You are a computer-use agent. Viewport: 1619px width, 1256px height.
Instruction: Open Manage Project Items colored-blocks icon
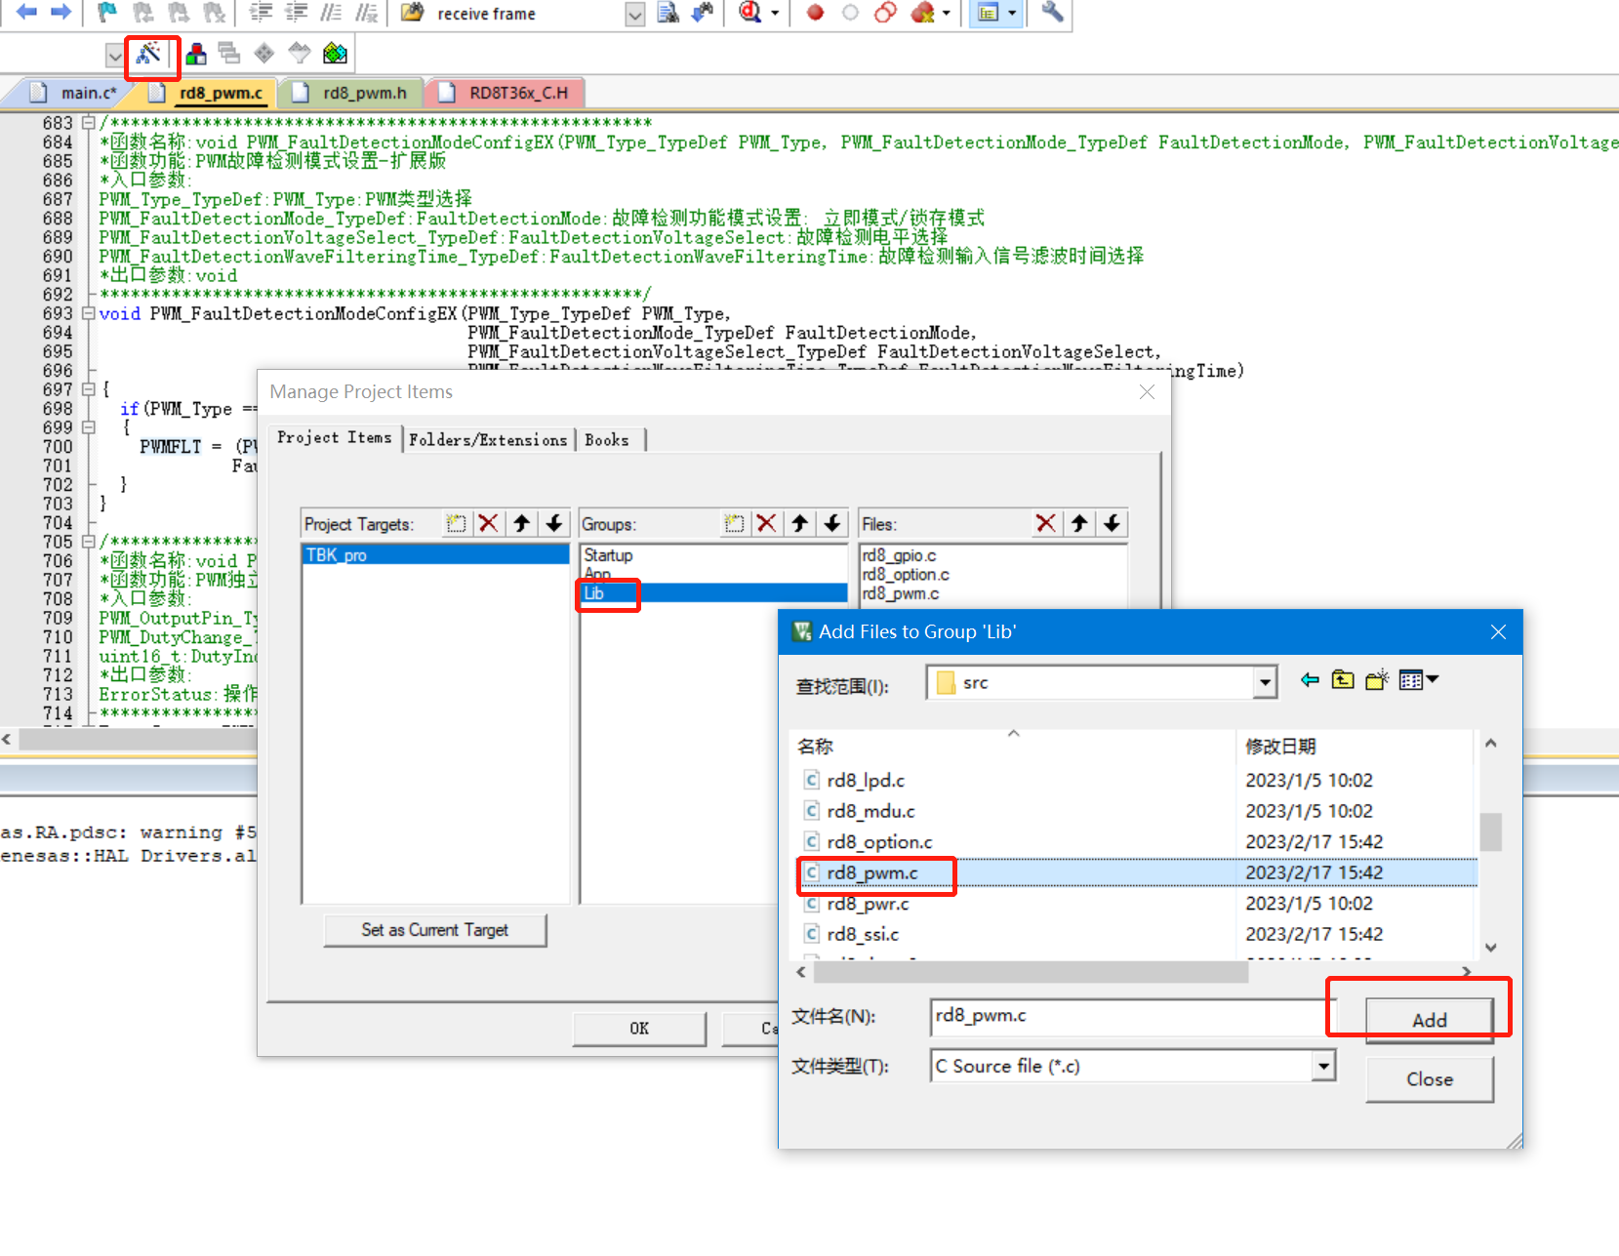(196, 53)
